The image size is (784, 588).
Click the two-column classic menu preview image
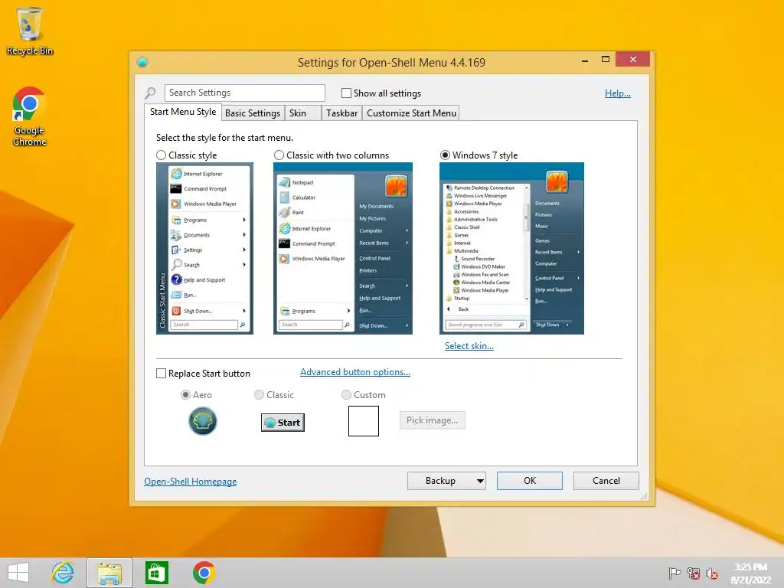[x=343, y=249]
